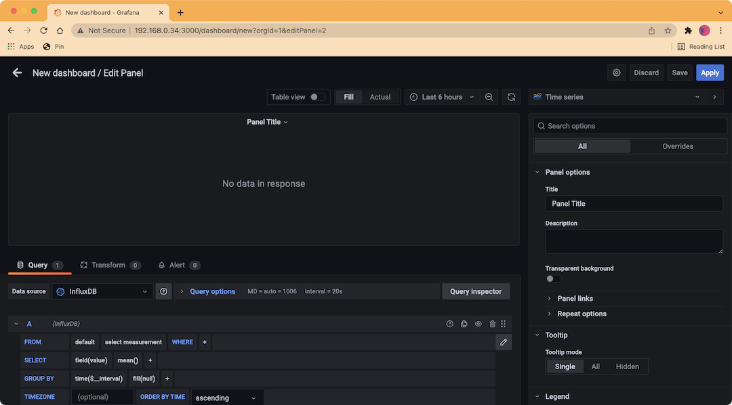Reload the browser page
Viewport: 732px width, 405px height.
point(44,30)
